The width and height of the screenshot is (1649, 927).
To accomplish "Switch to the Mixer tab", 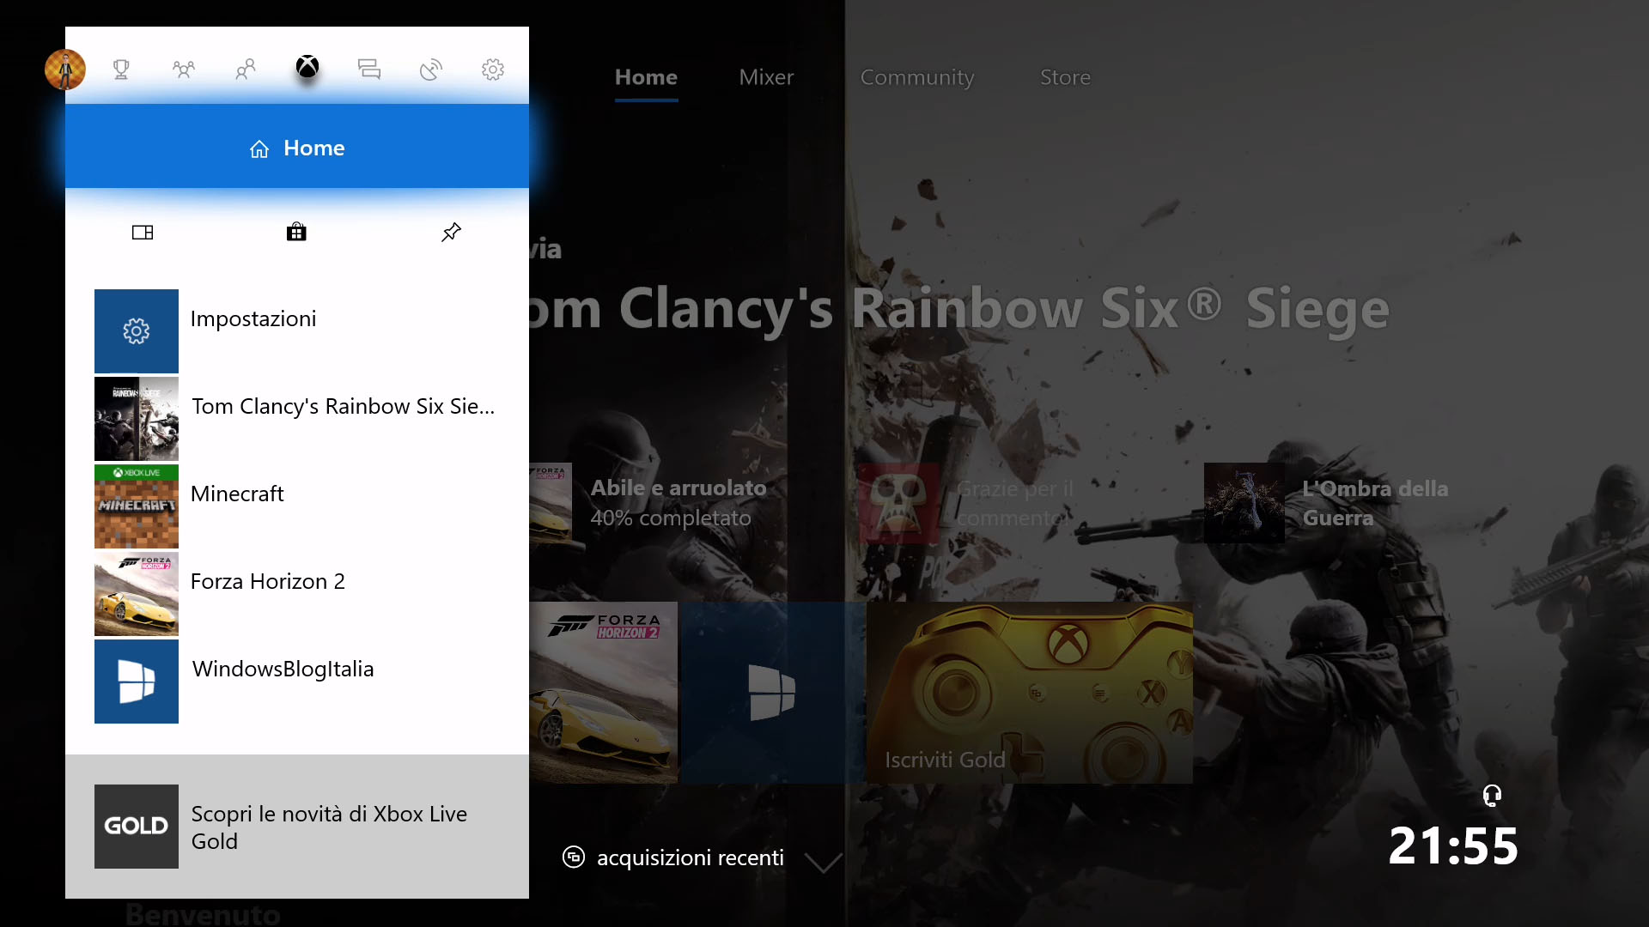I will 765,76.
